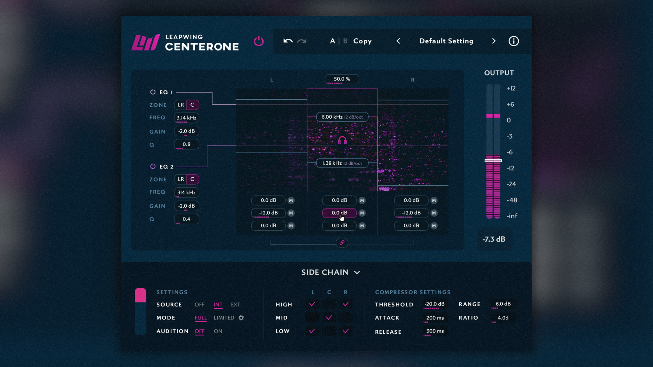Click the Copy button
Screen dimensions: 653x367
[x=362, y=41]
